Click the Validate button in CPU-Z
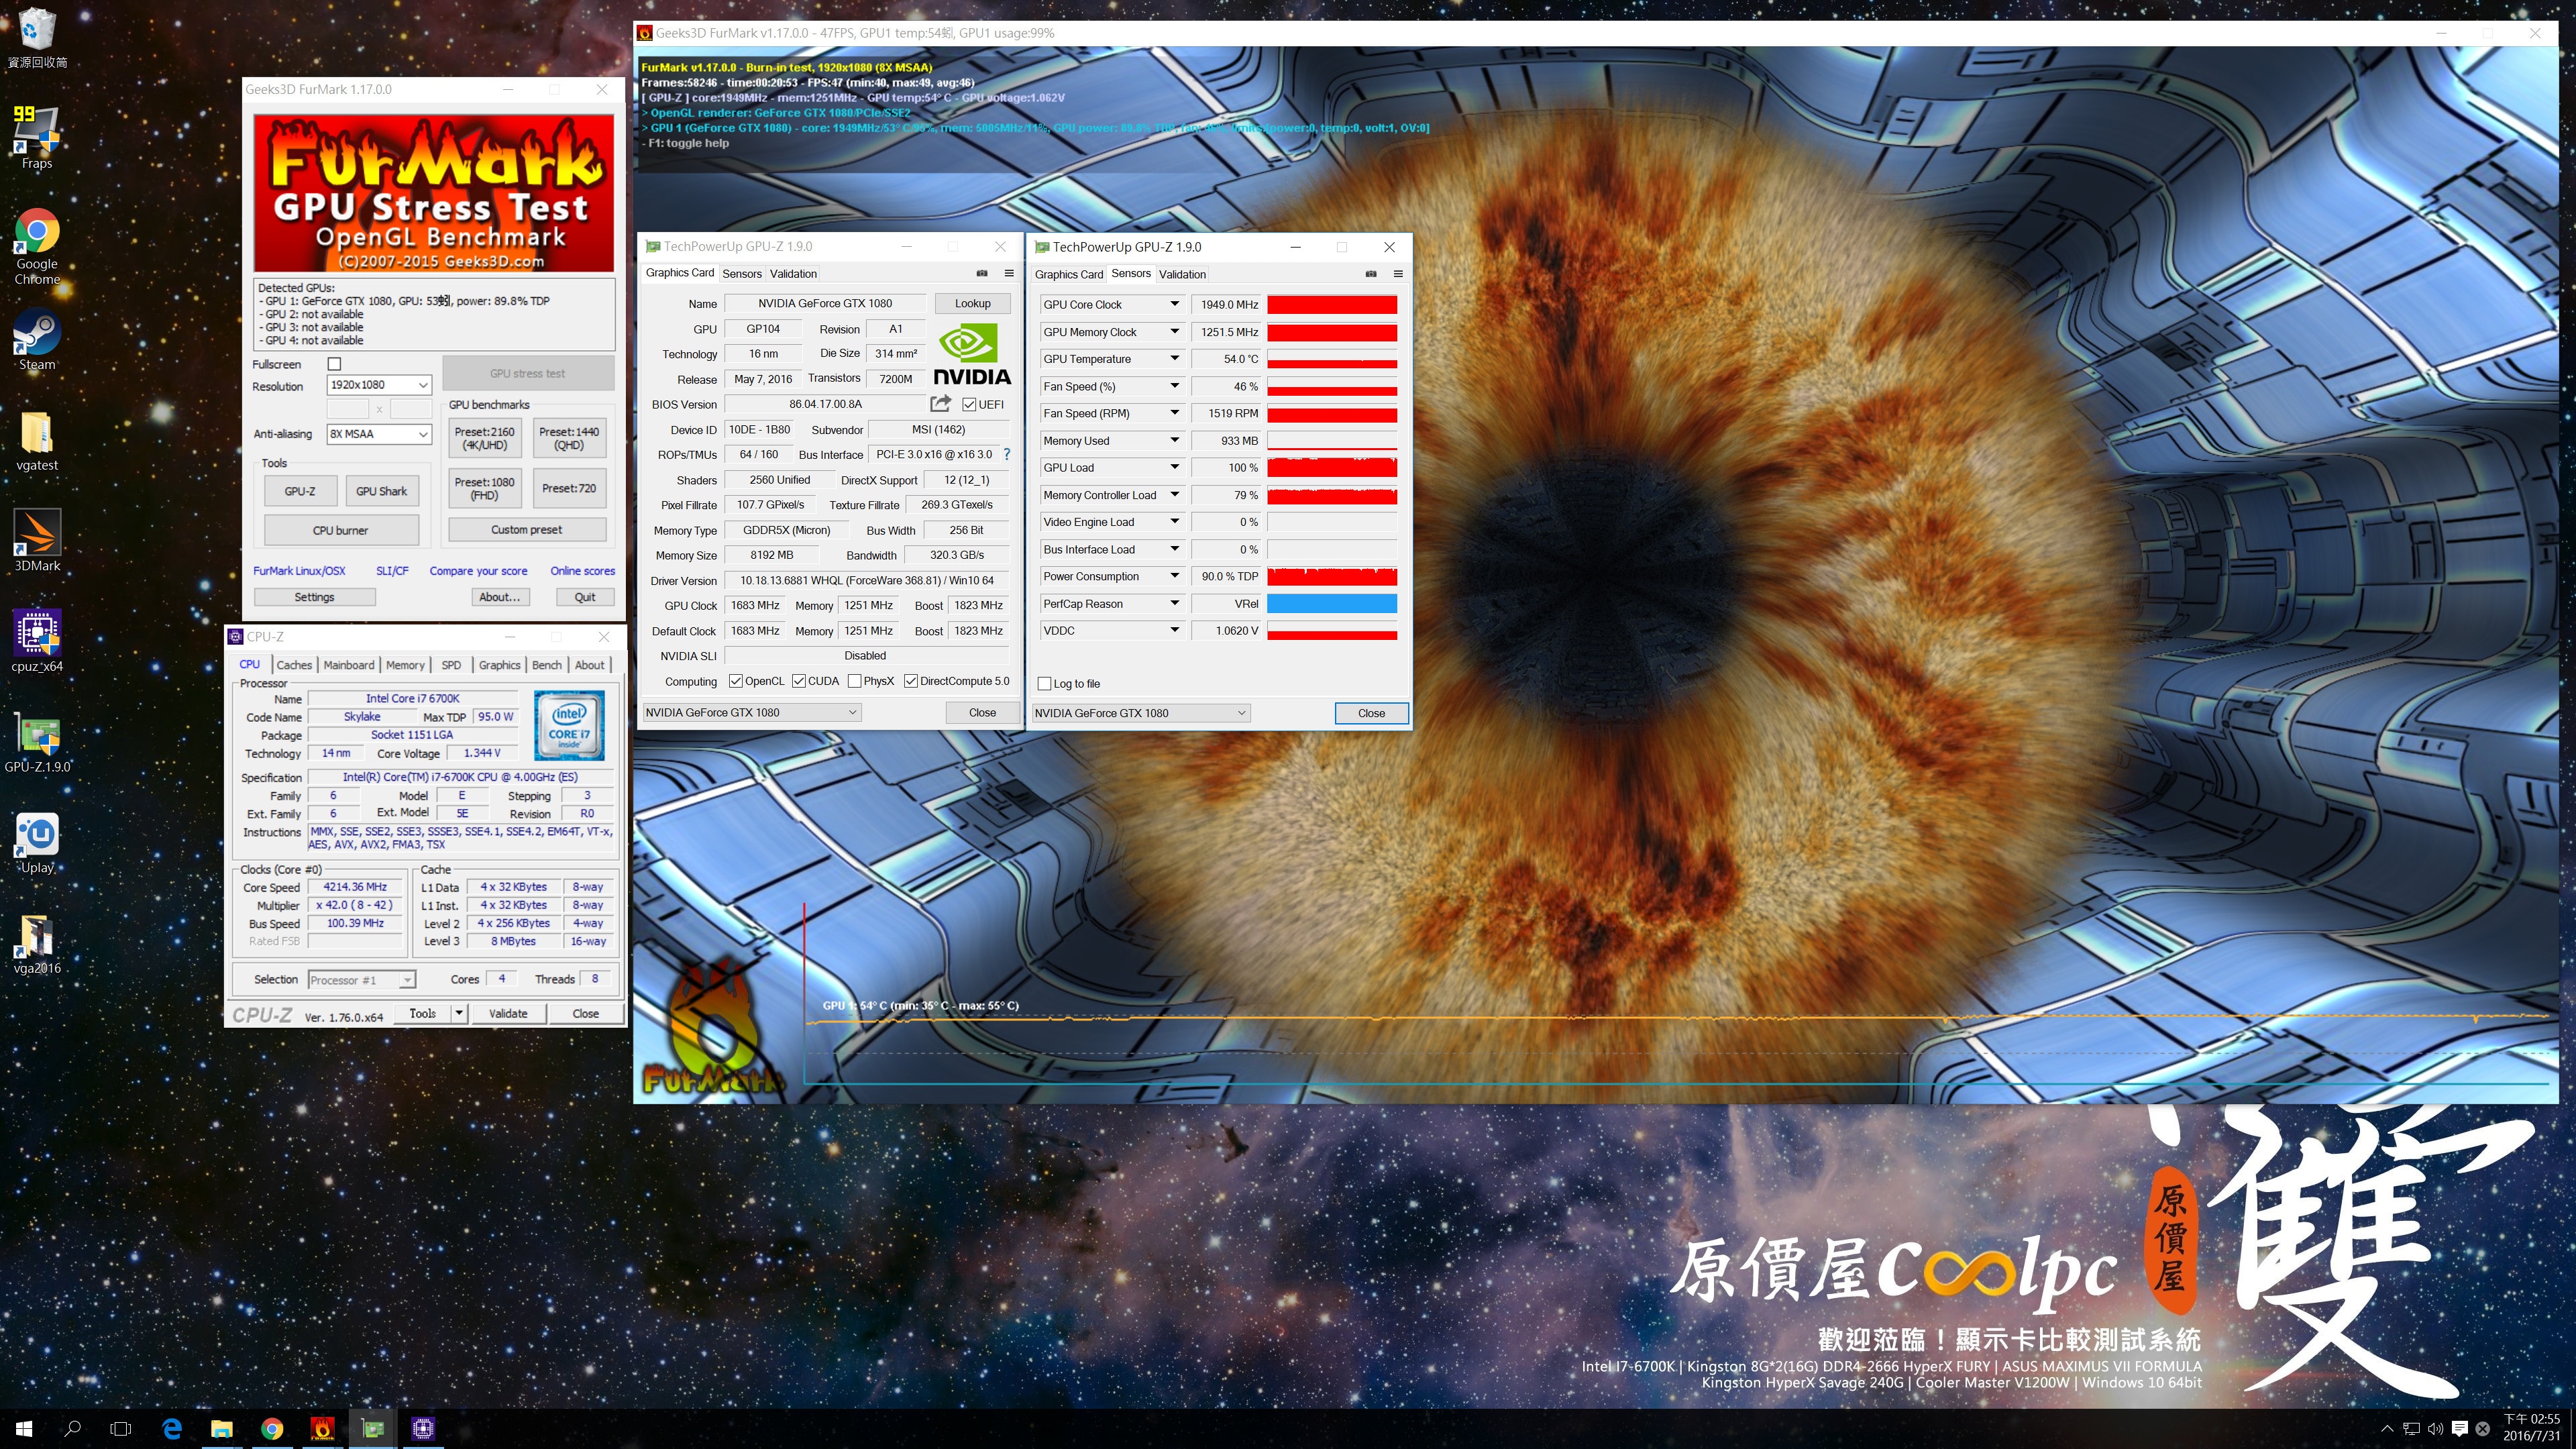Viewport: 2576px width, 1449px height. click(508, 1013)
